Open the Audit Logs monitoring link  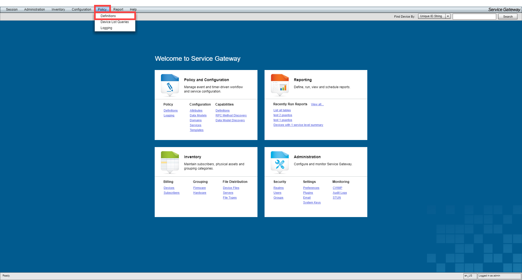340,193
